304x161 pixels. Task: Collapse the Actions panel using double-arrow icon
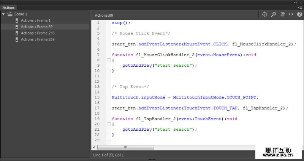(296, 2)
